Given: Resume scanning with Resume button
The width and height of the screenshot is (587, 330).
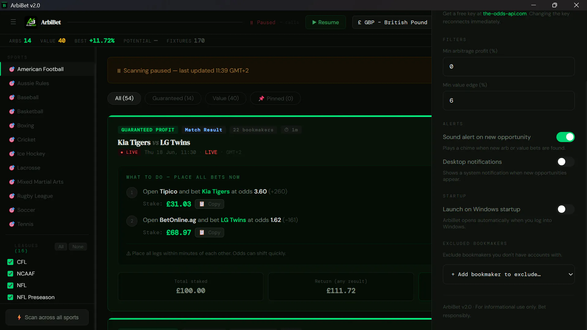Looking at the screenshot, I should [x=326, y=22].
